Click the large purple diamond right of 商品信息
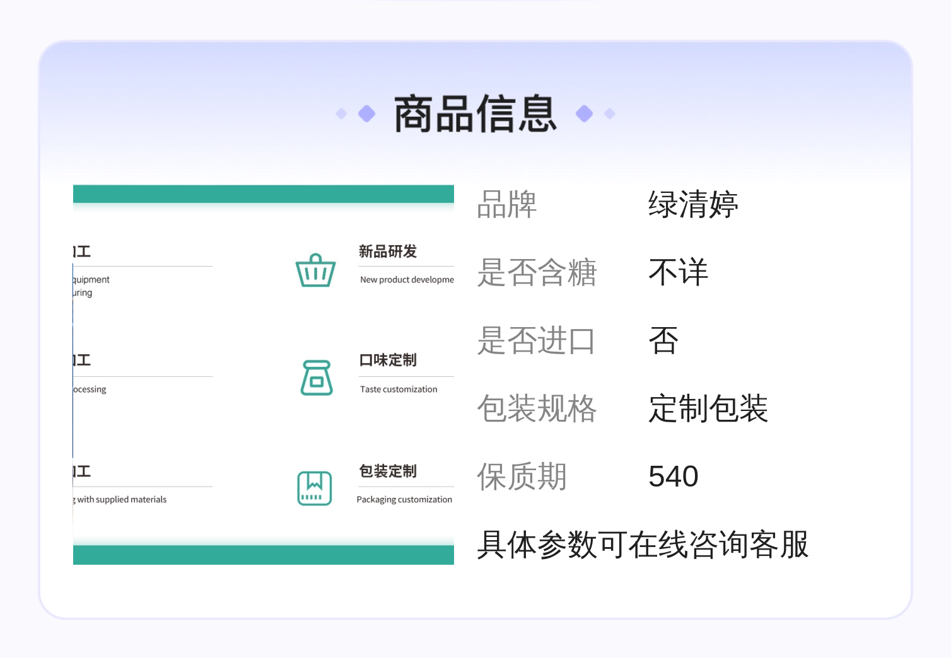 tap(585, 113)
